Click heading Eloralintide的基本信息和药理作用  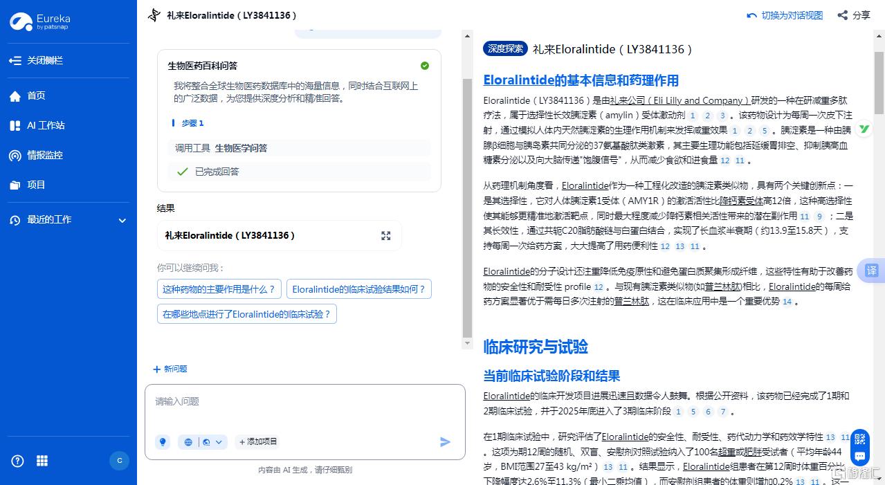pyautogui.click(x=581, y=80)
